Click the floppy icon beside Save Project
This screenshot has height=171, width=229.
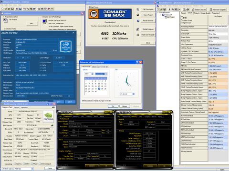click(138, 15)
